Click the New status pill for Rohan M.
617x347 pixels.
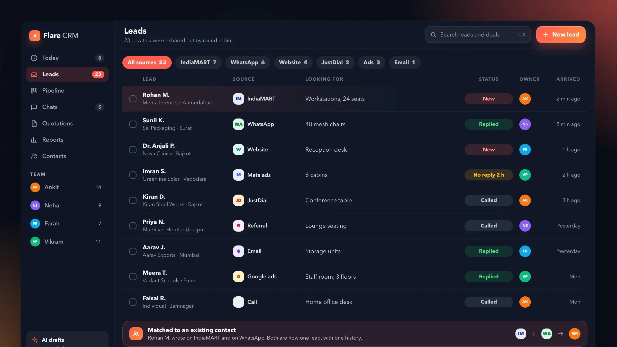tap(489, 99)
